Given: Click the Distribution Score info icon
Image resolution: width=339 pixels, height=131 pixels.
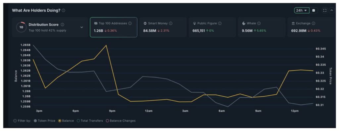Looking at the screenshot, I should click(62, 24).
